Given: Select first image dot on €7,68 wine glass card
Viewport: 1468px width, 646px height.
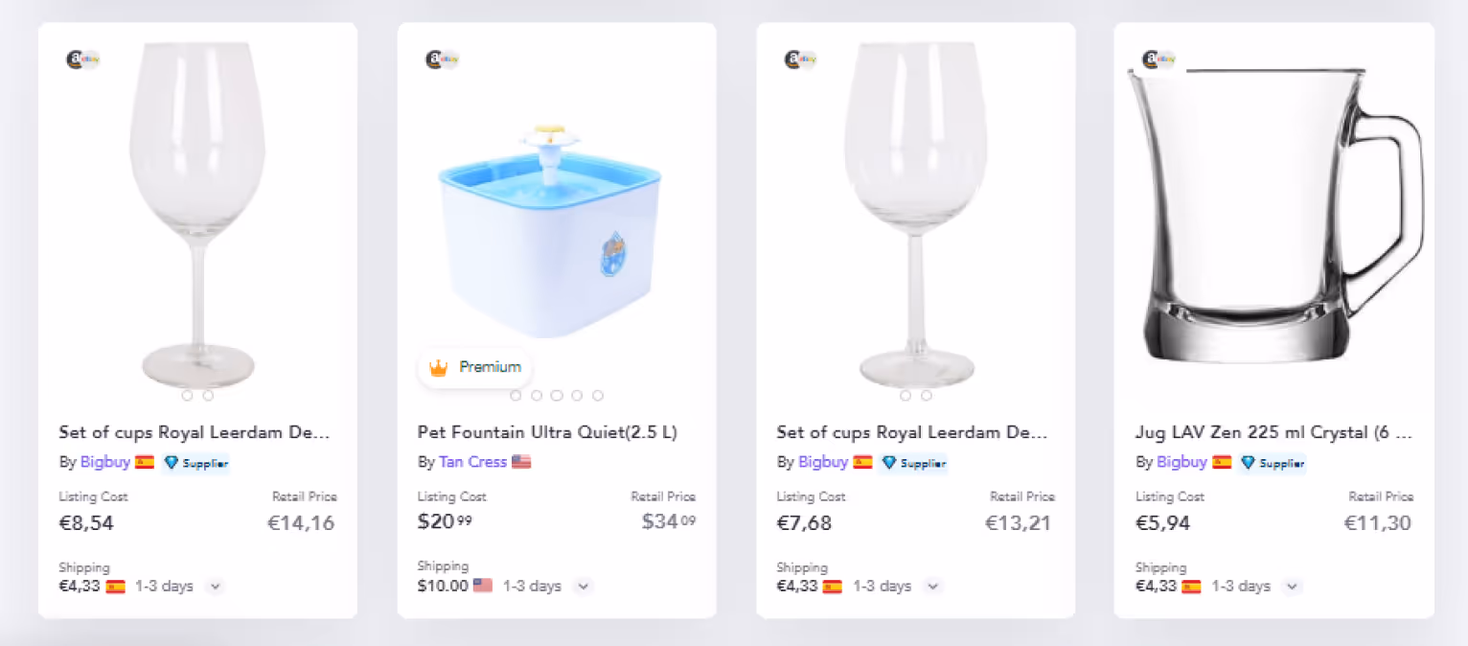Looking at the screenshot, I should pyautogui.click(x=906, y=395).
